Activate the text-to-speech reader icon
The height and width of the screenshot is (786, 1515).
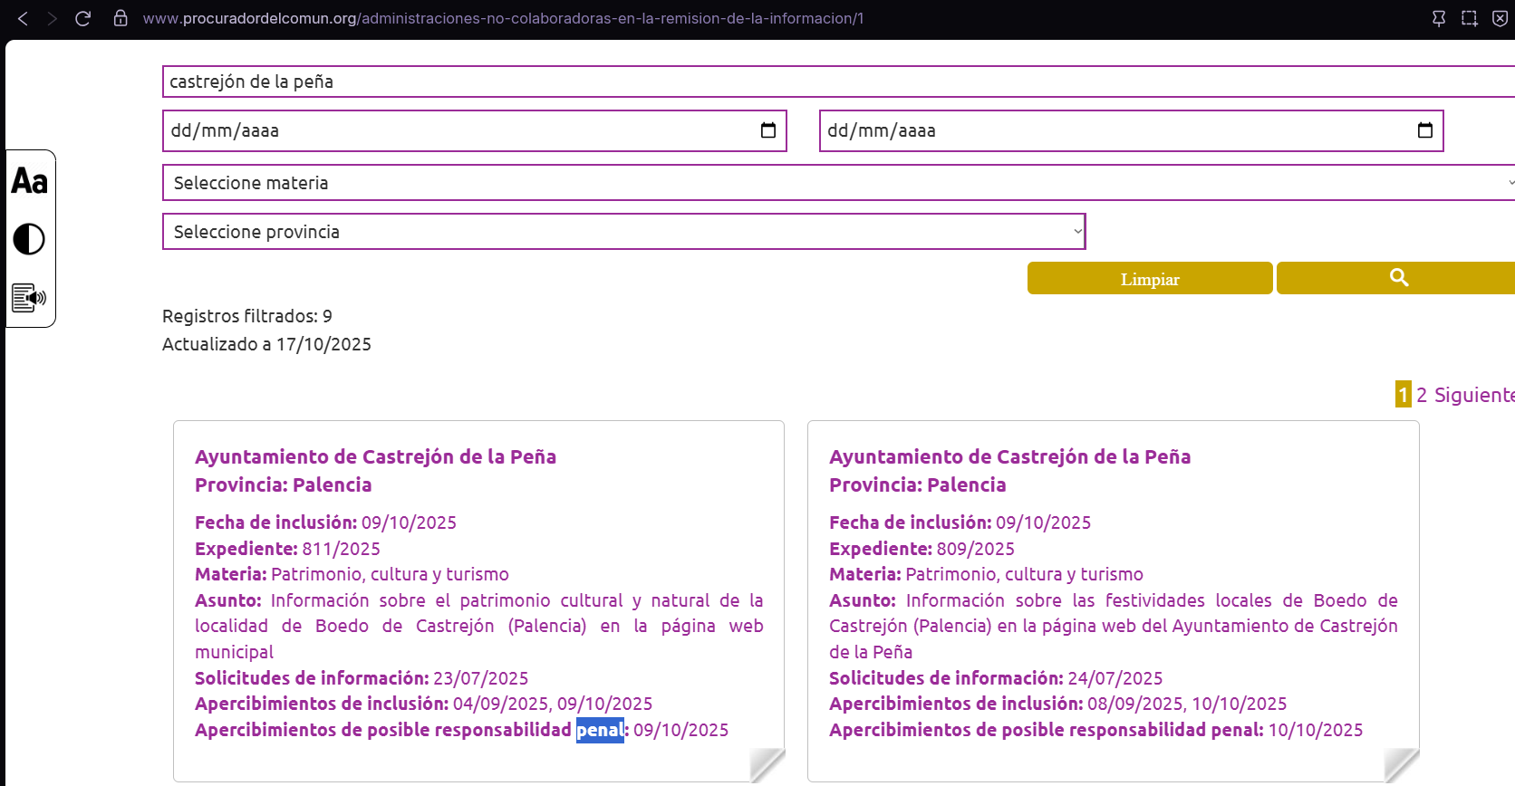click(x=29, y=297)
